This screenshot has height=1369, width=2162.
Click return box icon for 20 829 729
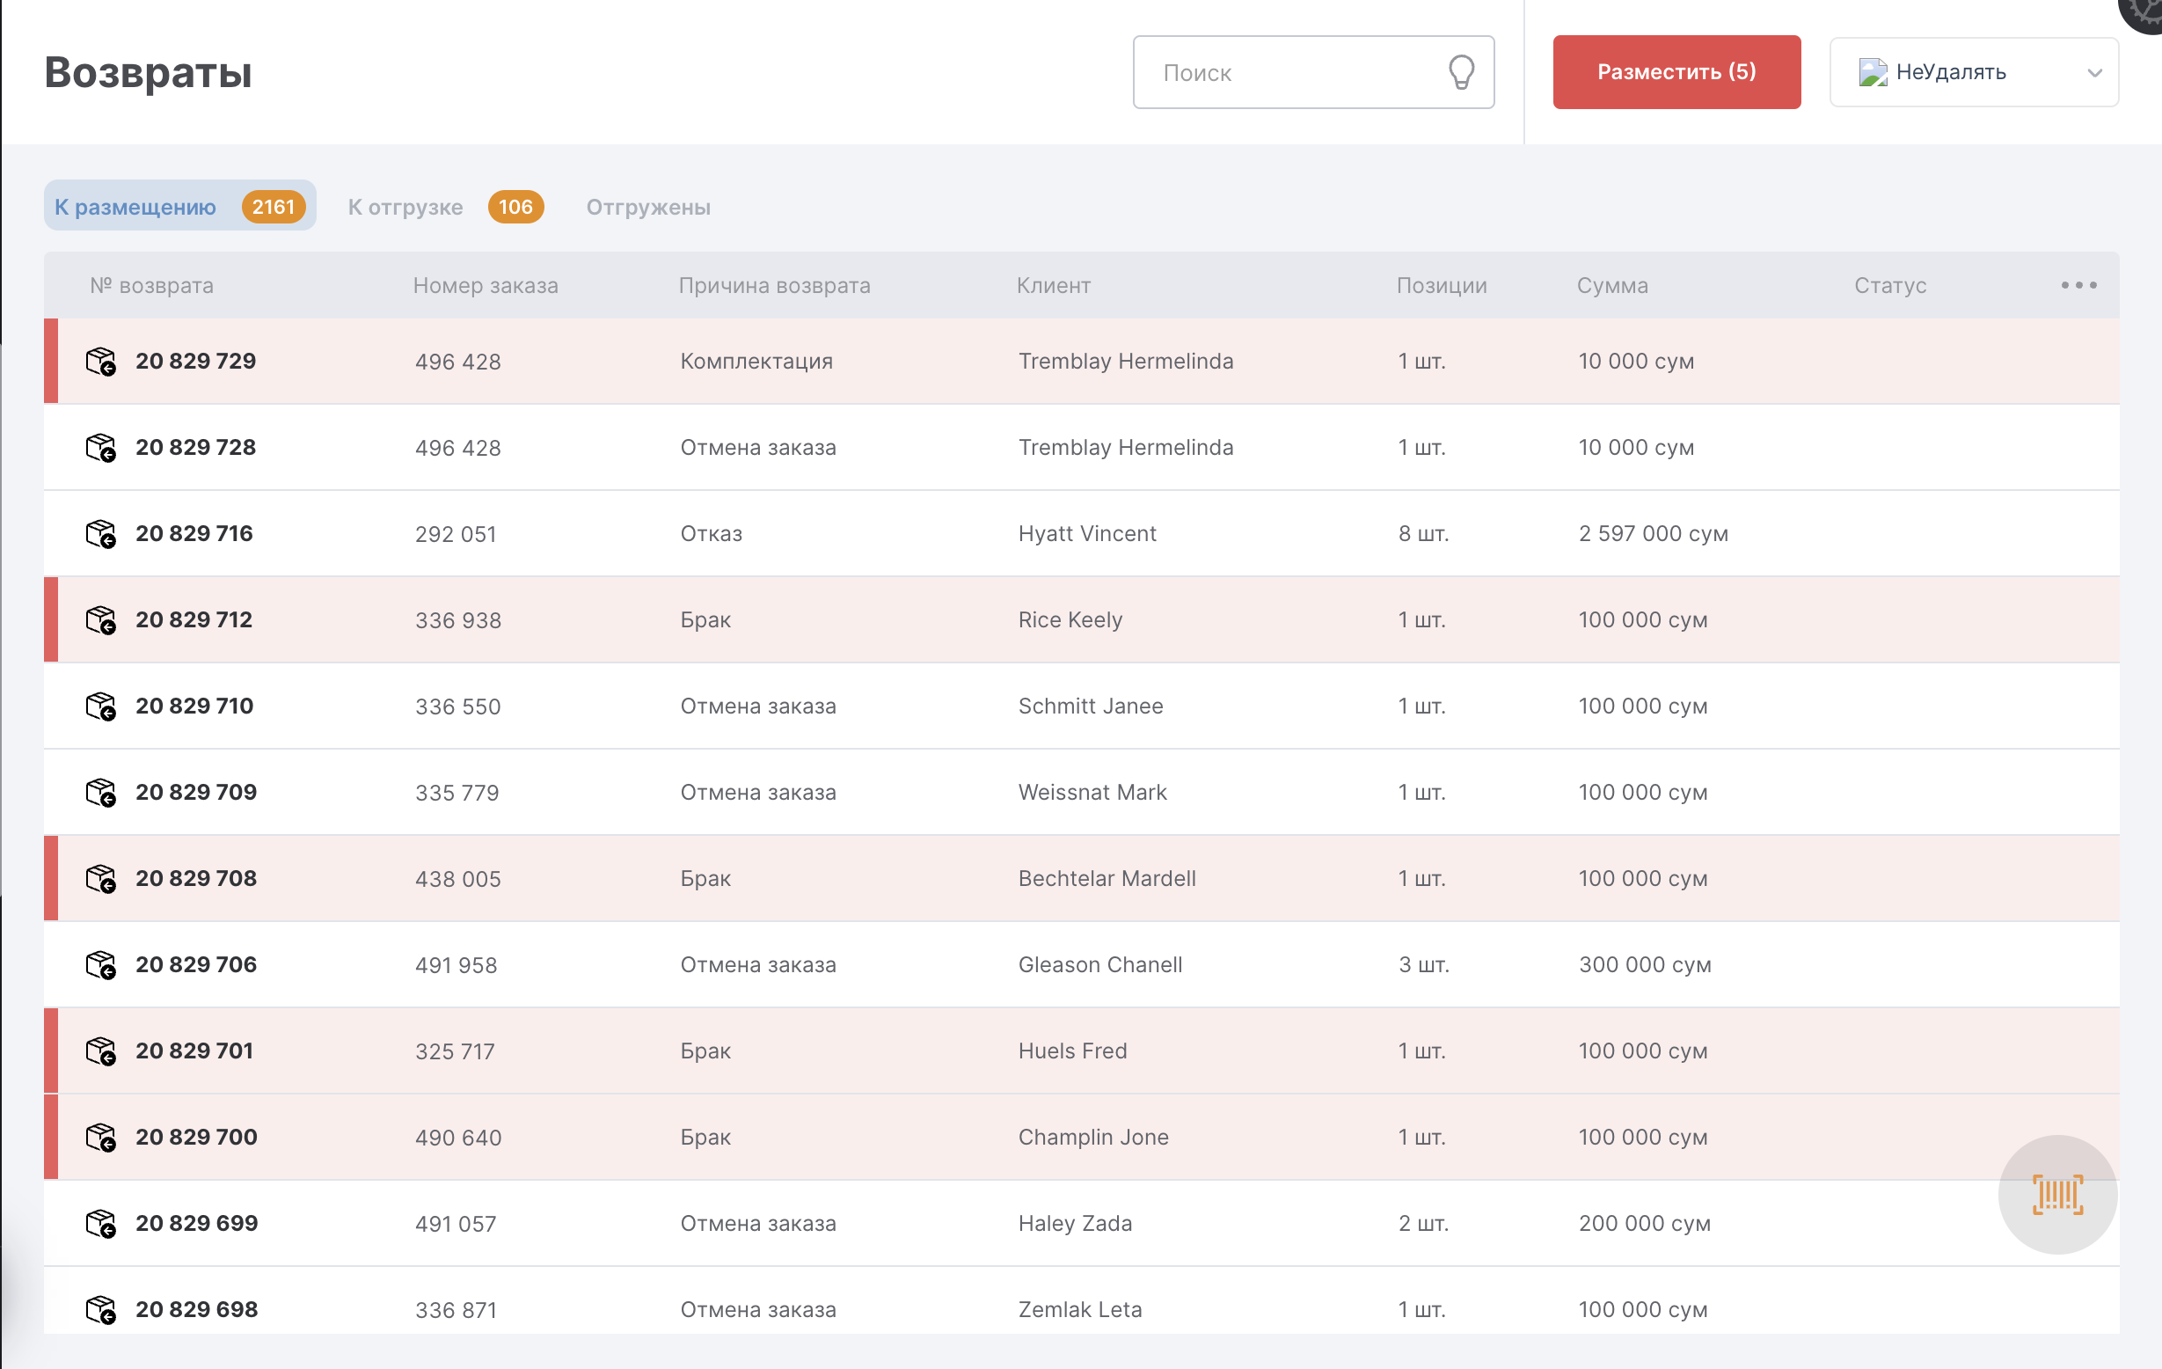tap(100, 361)
